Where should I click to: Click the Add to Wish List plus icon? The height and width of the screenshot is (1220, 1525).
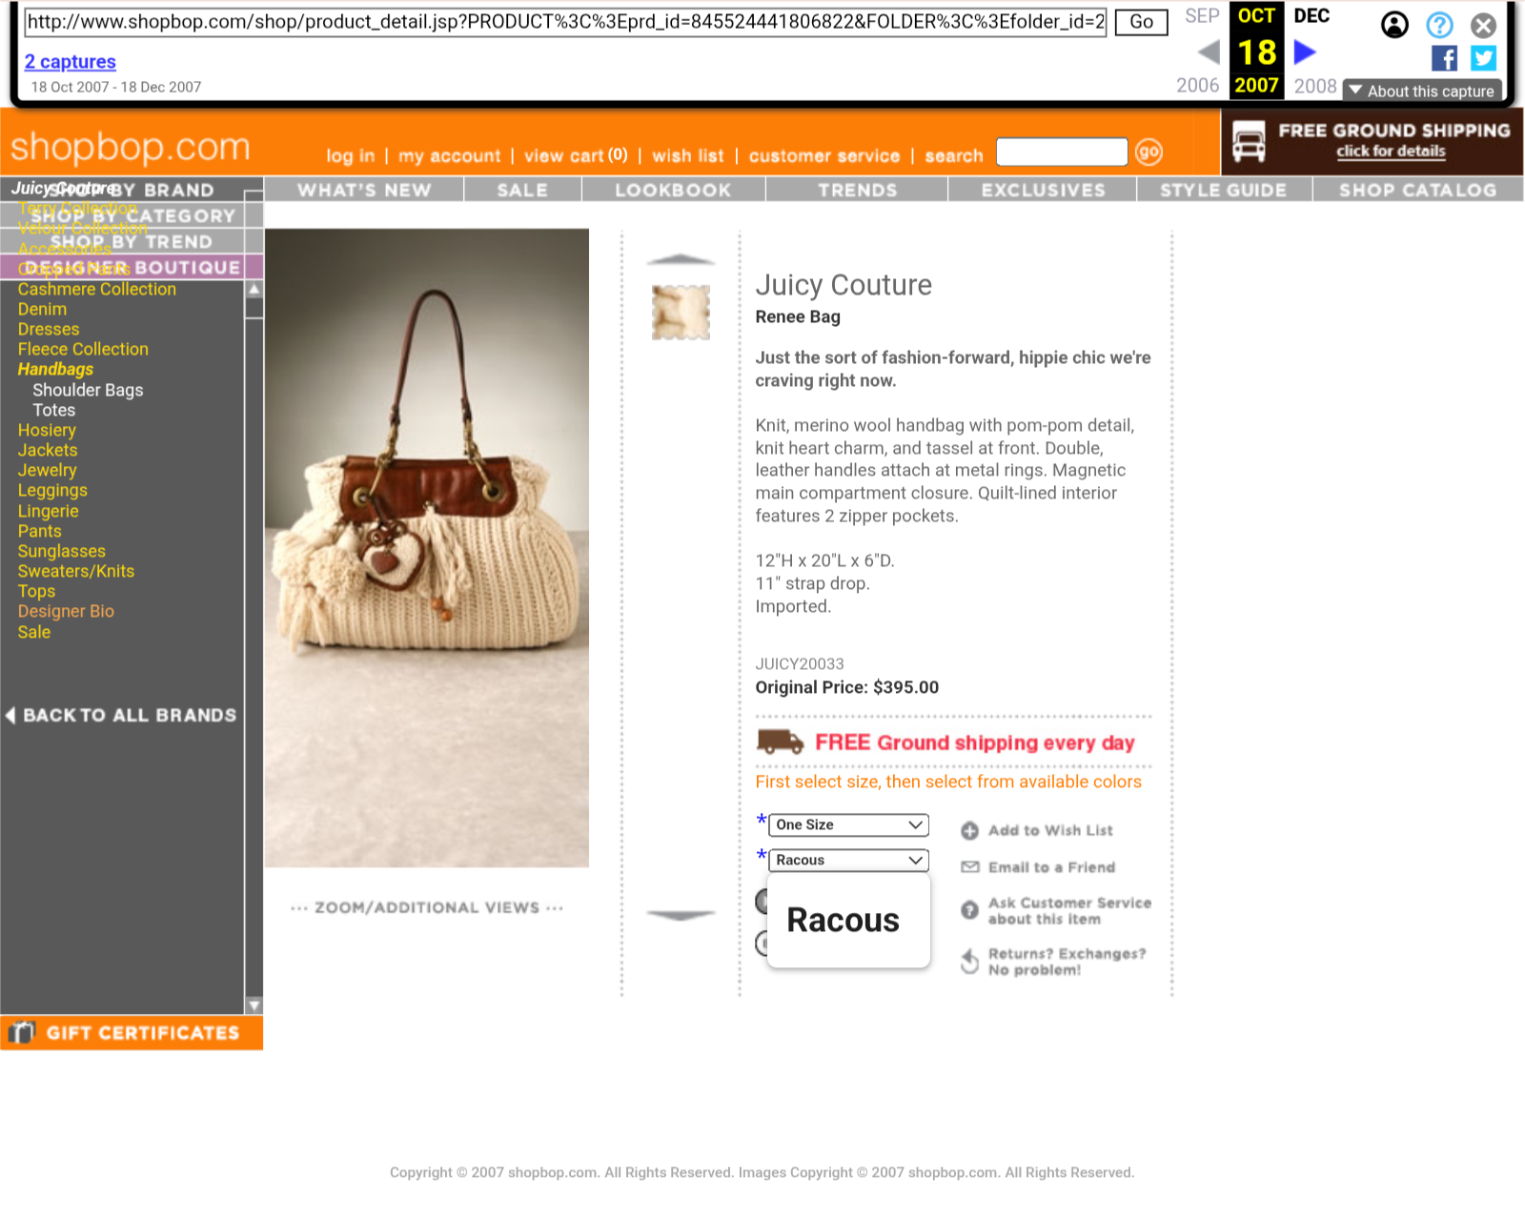pyautogui.click(x=969, y=831)
